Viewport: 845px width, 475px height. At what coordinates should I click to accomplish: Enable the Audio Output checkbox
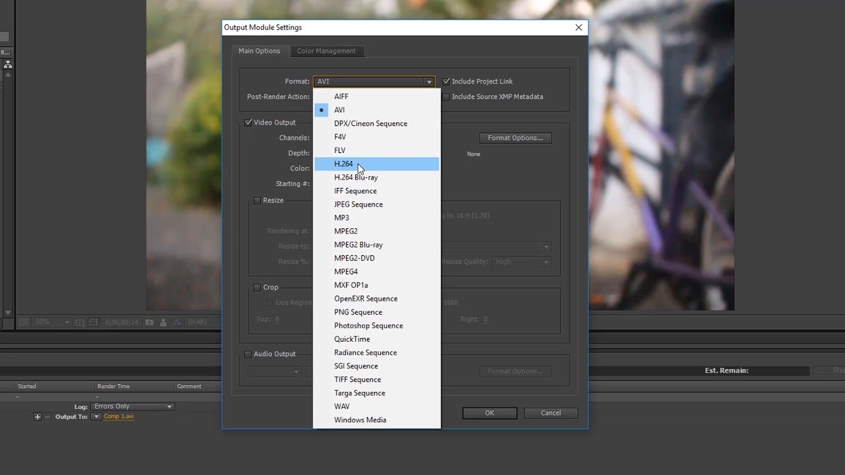pos(248,354)
